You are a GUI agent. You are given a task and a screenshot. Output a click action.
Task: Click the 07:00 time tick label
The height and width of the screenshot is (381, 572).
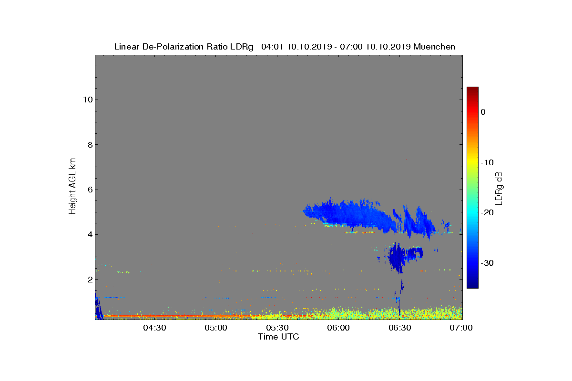[x=460, y=328]
